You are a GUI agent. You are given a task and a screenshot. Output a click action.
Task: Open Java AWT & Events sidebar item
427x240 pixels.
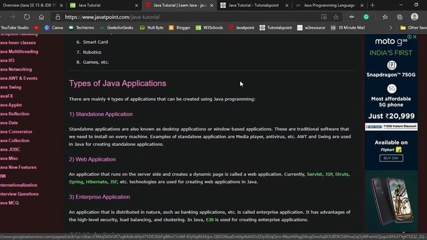tap(19, 79)
